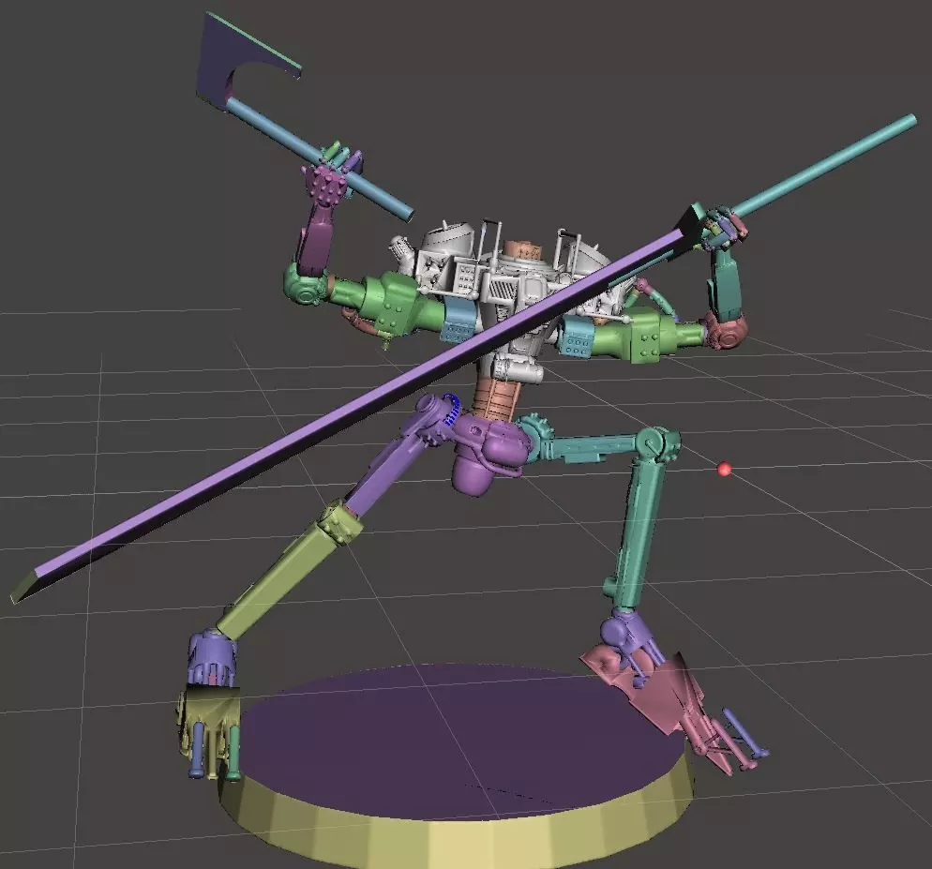The image size is (932, 869).
Task: Pick the long purple sword blade
Action: point(356,404)
